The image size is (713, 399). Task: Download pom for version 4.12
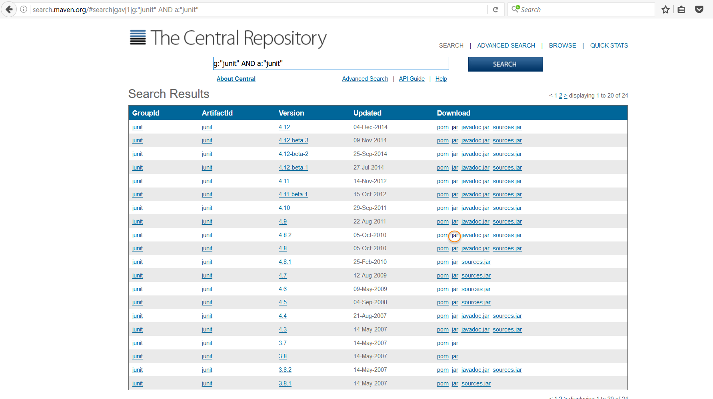pyautogui.click(x=443, y=127)
